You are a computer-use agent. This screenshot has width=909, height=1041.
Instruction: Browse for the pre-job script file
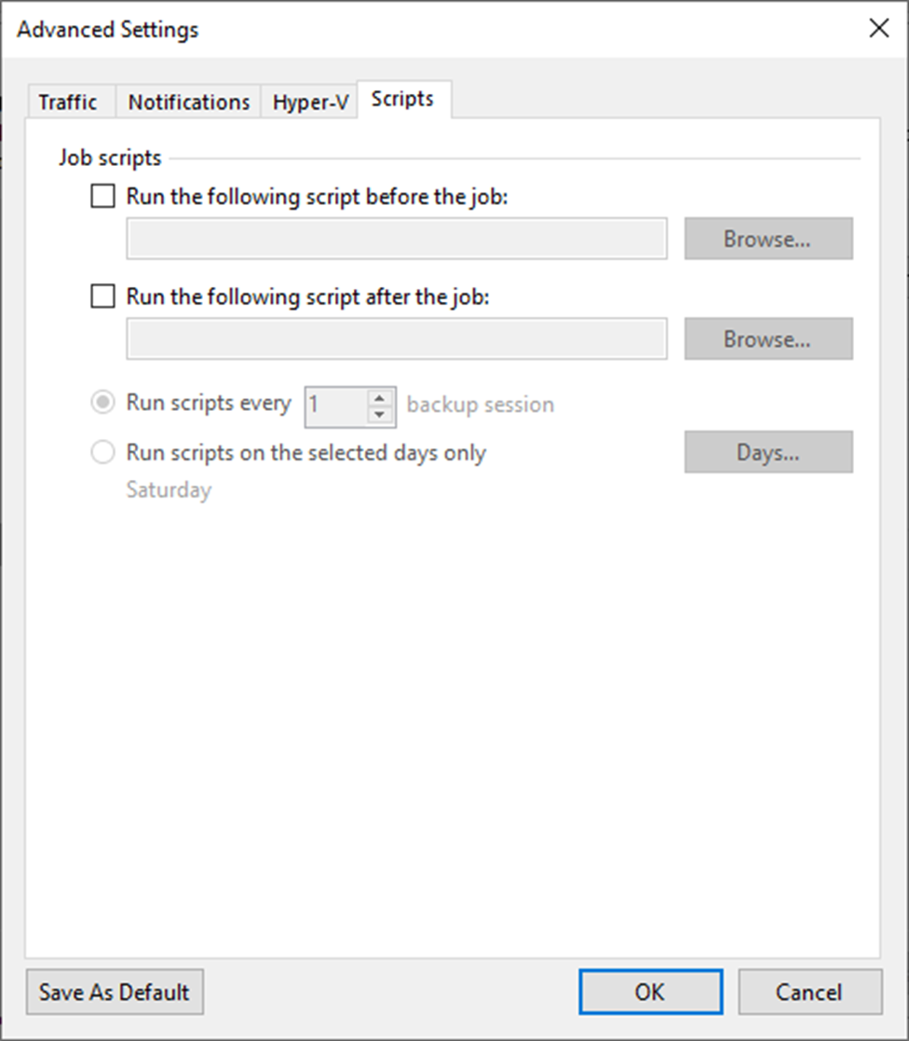(768, 239)
